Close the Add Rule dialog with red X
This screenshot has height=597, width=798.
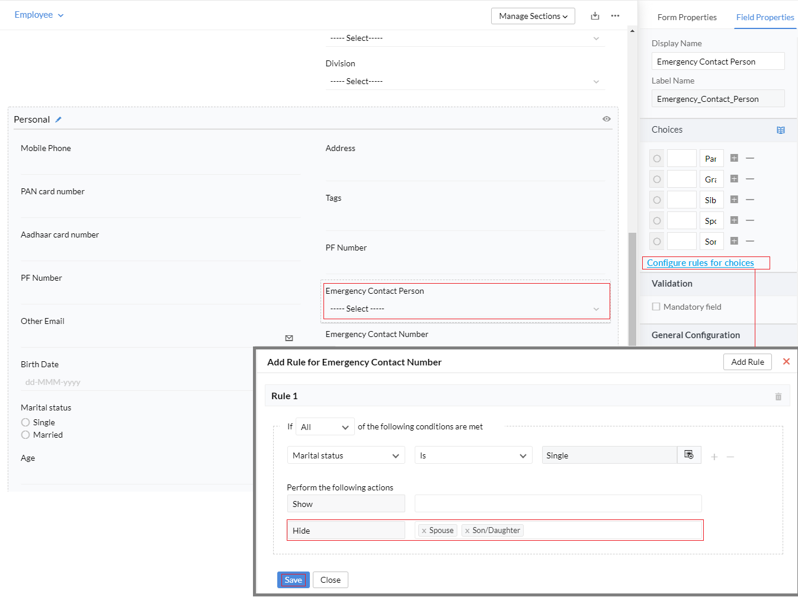786,361
